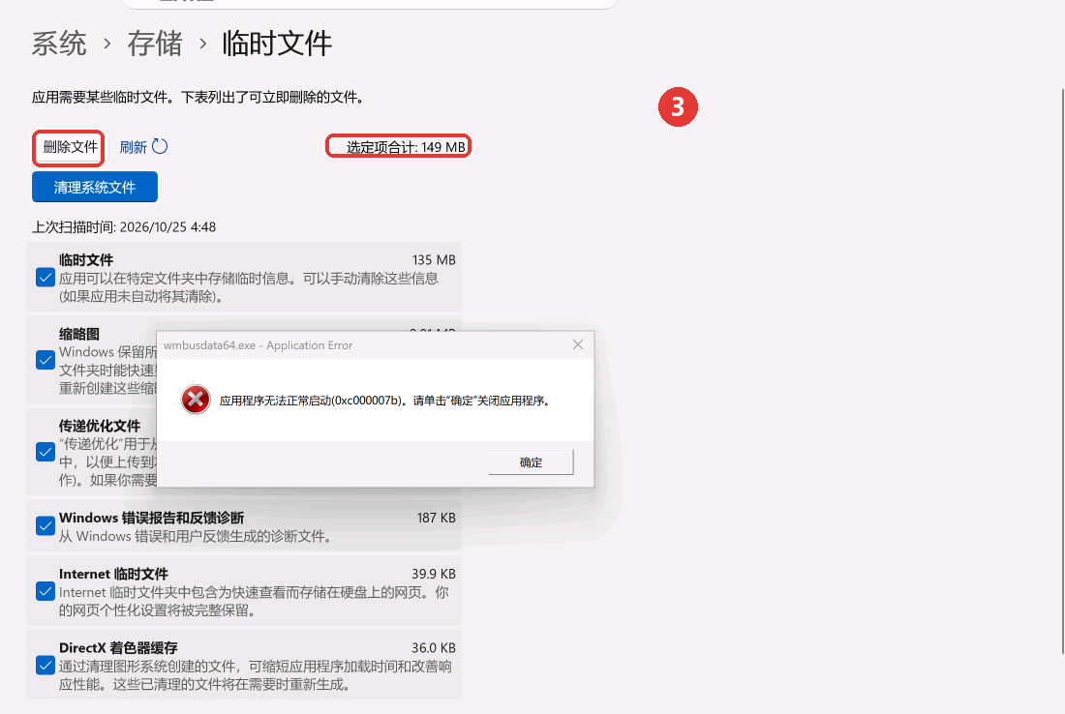The width and height of the screenshot is (1065, 714).
Task: Click the 135 MB size value
Action: point(434,260)
